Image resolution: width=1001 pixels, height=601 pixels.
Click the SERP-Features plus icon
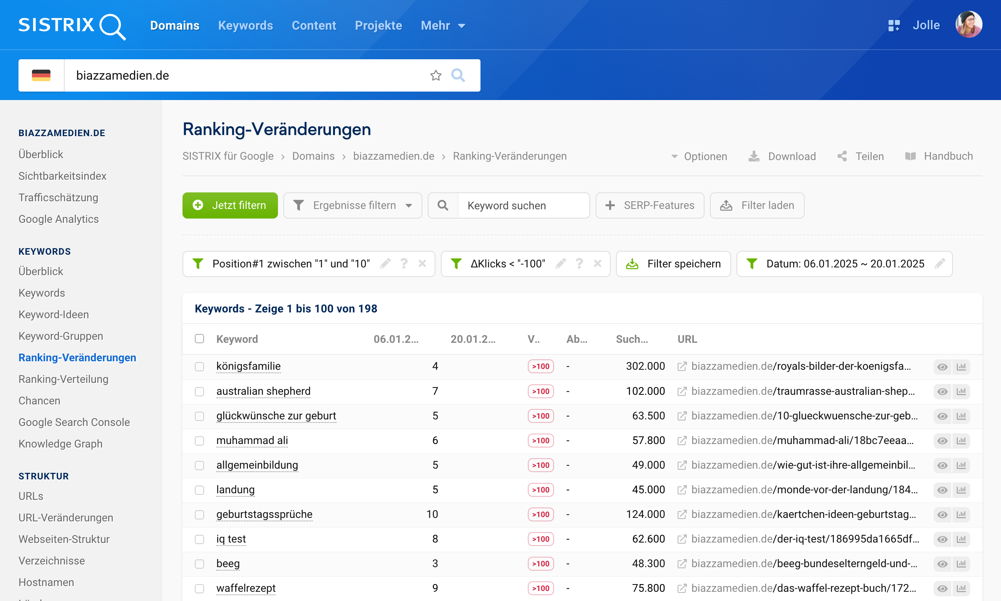[x=610, y=205]
